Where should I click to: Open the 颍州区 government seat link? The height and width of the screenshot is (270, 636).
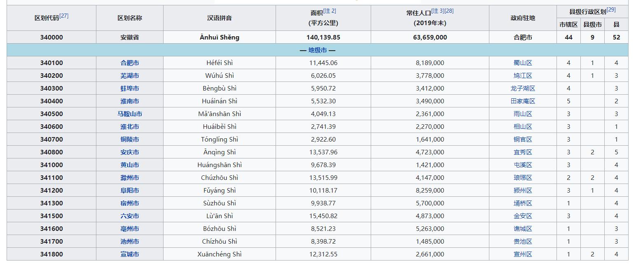coord(522,190)
